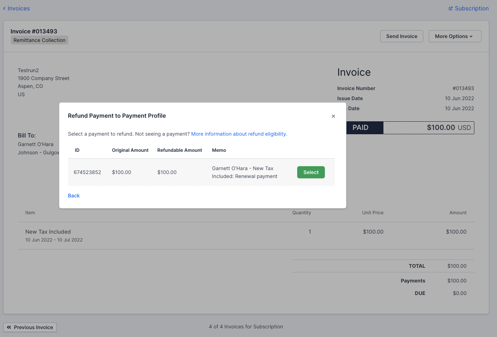
Task: Expand the More Options dropdown
Action: coord(455,36)
